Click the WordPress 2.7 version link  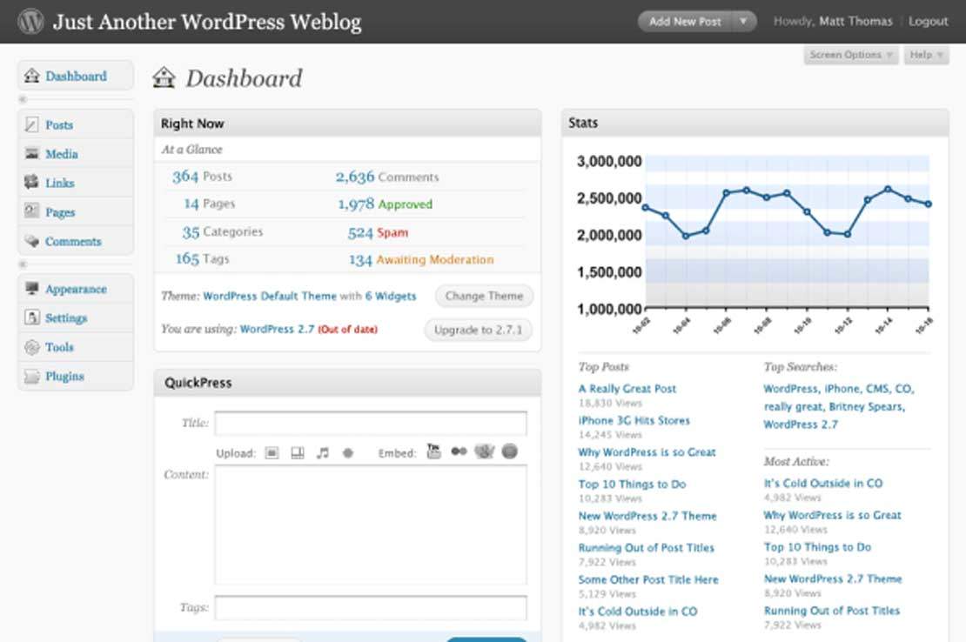tap(277, 330)
